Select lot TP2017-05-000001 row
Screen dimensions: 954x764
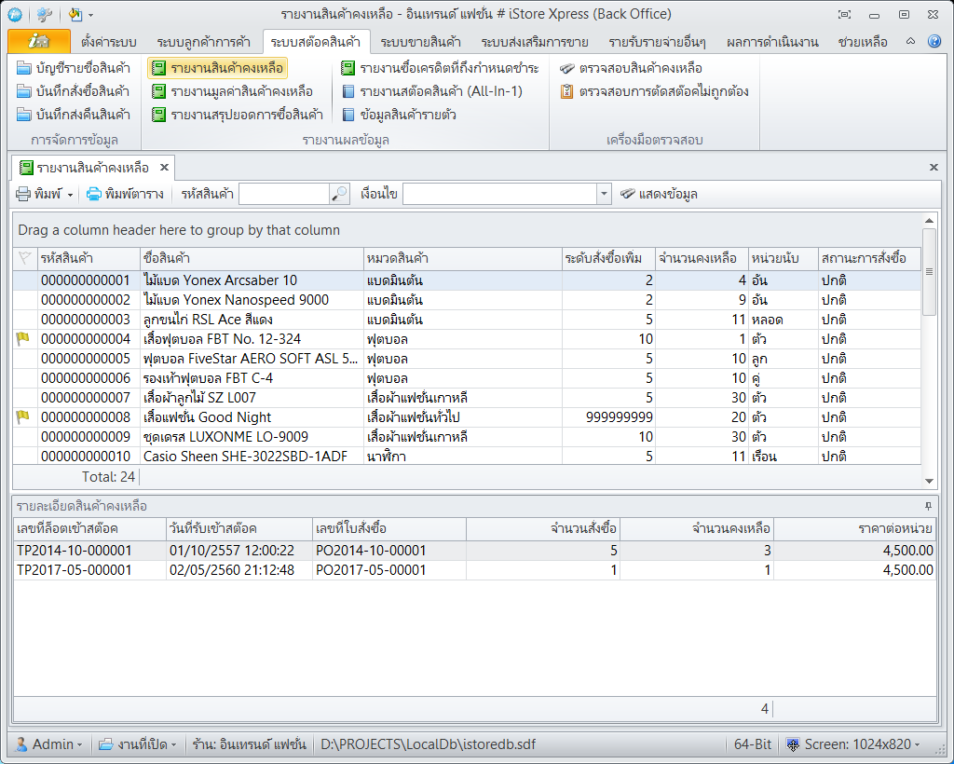point(474,570)
